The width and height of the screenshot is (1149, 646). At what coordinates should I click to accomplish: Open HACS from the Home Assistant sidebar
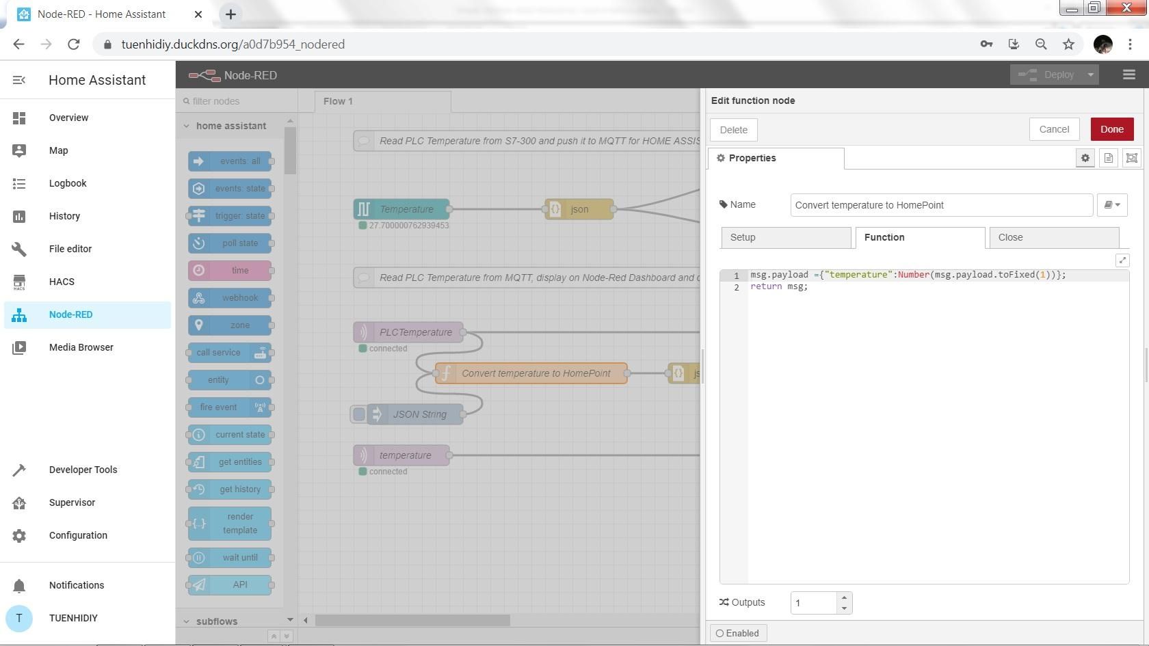61,282
